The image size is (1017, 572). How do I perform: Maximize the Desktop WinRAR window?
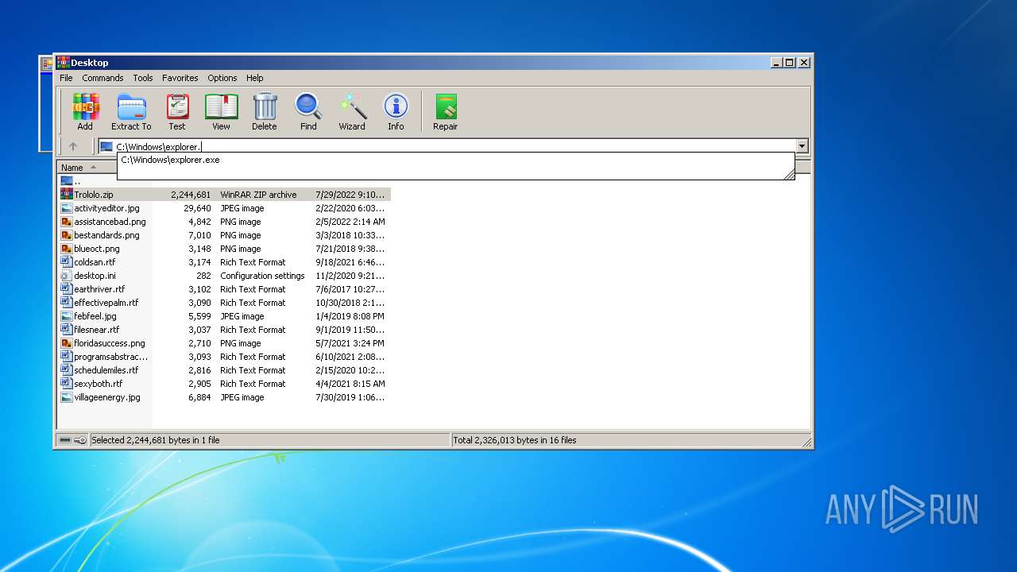(790, 62)
